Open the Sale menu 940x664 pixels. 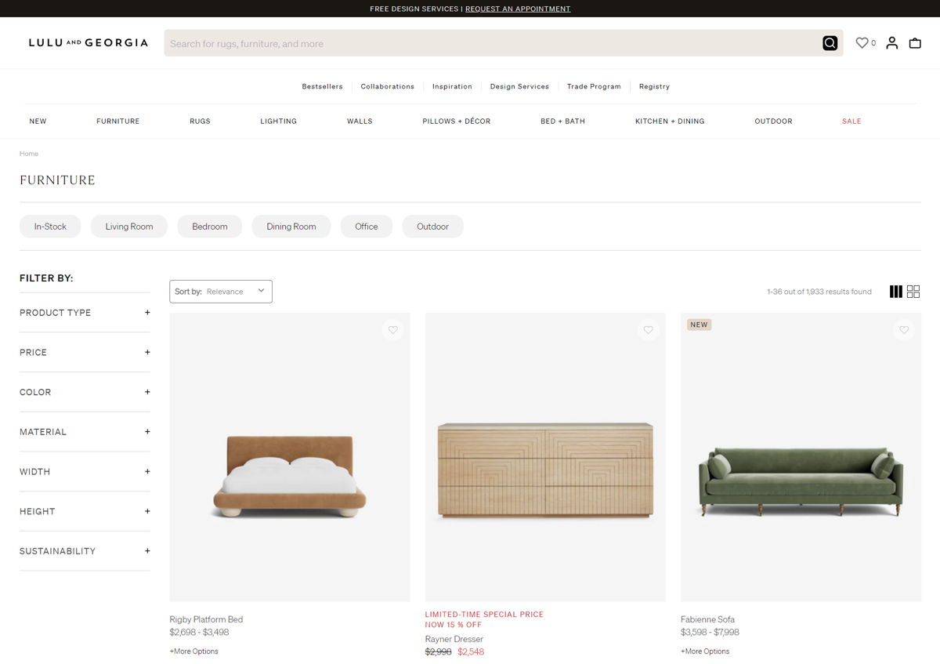851,122
